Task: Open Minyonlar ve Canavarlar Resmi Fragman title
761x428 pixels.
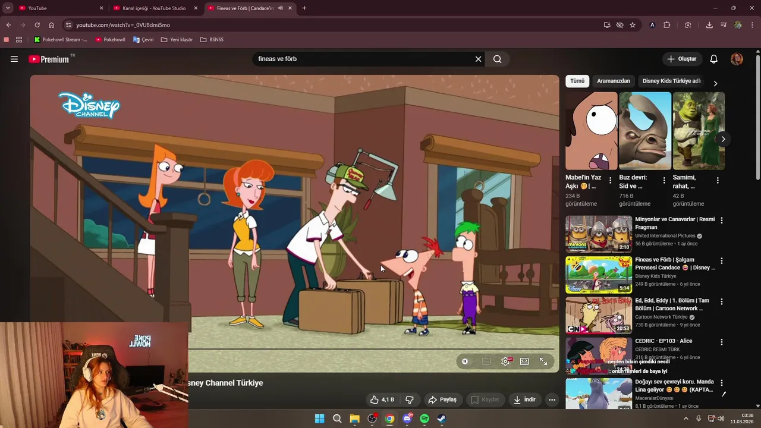Action: click(675, 223)
